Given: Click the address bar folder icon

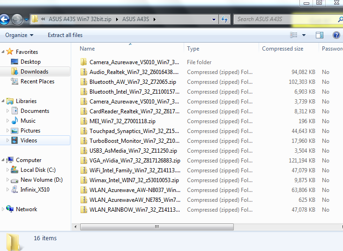Looking at the screenshot, I should 35,19.
